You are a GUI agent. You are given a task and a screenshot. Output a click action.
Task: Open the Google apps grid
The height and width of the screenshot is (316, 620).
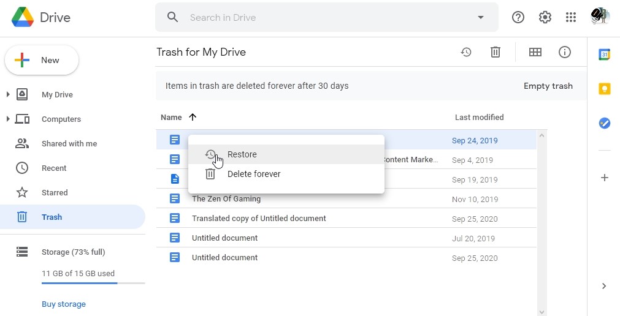570,17
